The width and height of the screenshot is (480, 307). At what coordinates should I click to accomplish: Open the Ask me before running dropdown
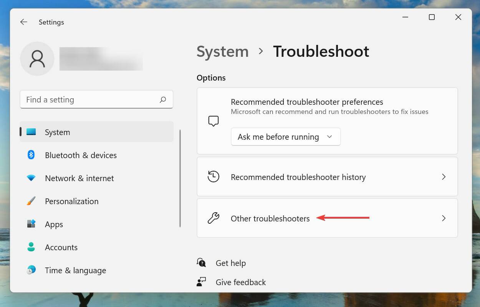tap(286, 137)
